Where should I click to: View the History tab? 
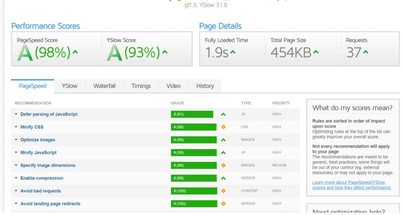(205, 86)
